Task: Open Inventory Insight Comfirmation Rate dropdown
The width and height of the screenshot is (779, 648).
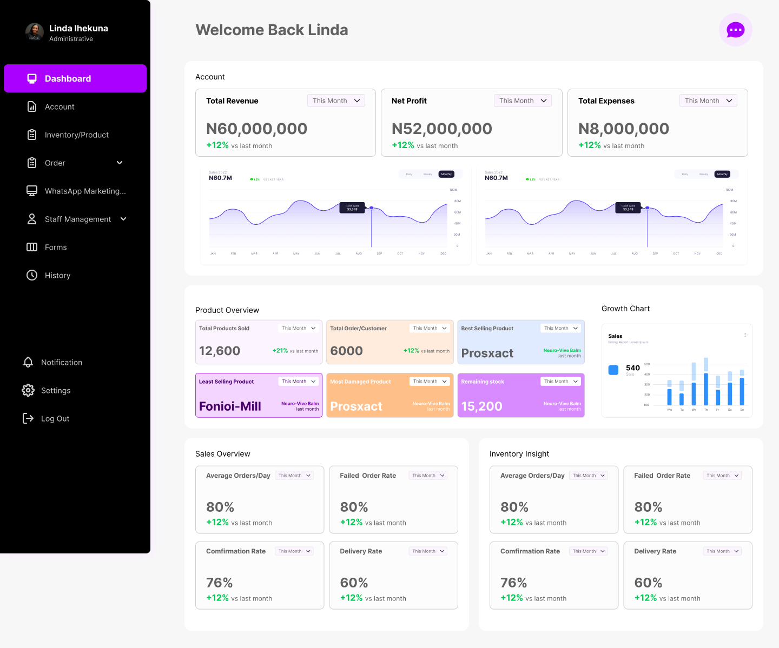Action: (x=589, y=551)
